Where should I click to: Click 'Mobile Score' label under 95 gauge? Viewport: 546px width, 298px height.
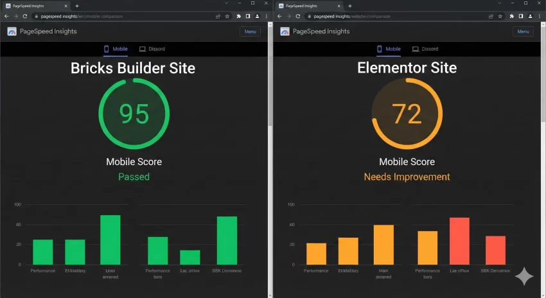tap(134, 162)
